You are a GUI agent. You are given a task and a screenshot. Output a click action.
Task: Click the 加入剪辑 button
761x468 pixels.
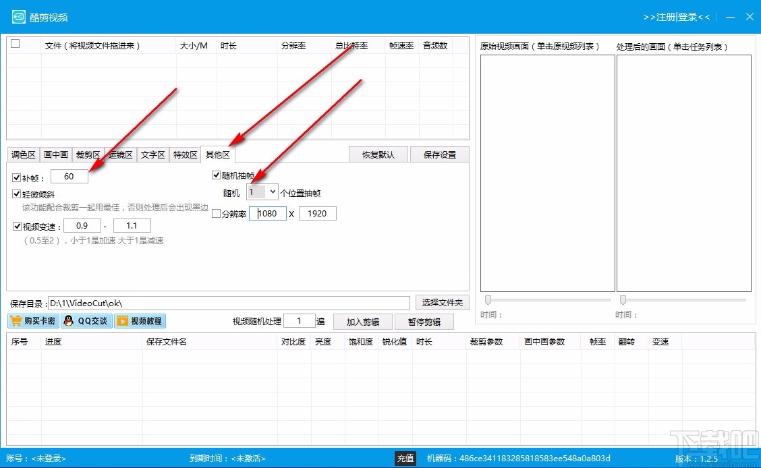[362, 322]
